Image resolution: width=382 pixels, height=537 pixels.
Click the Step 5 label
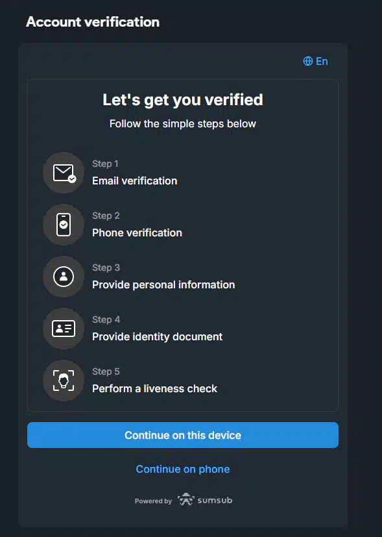pyautogui.click(x=106, y=371)
